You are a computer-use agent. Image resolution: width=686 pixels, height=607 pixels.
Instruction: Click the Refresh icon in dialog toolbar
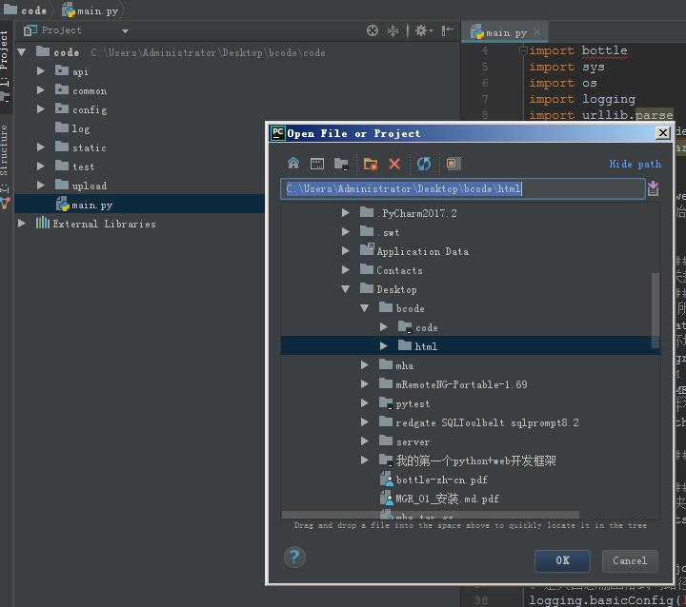[424, 164]
